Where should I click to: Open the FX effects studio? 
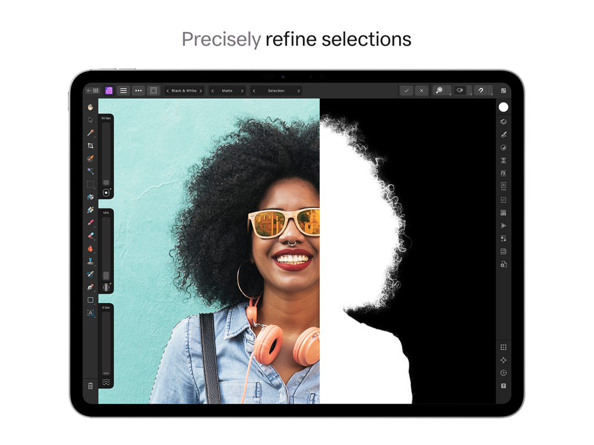tap(504, 173)
